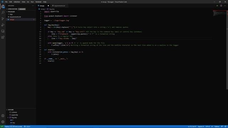
Task: Click Ln 13, Col 27 status item
Action: pos(192,127)
